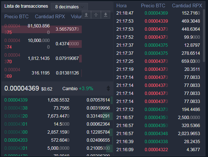Select the Precio BTC order book header
The width and height of the screenshot is (208, 157).
point(16,16)
